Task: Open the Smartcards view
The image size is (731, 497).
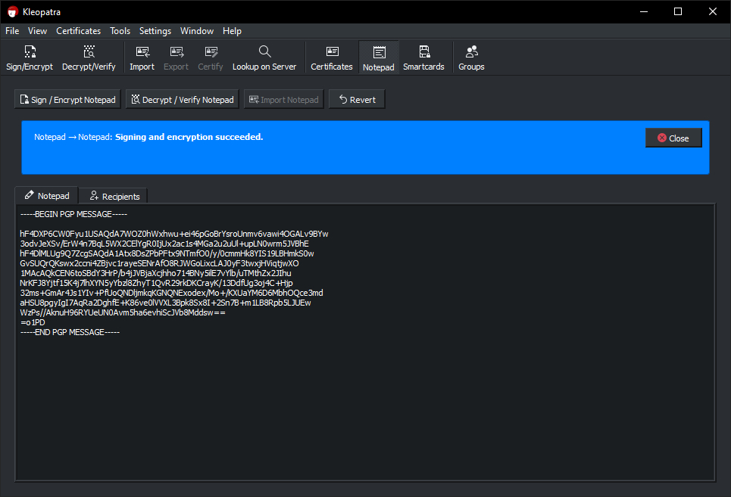Action: 423,57
